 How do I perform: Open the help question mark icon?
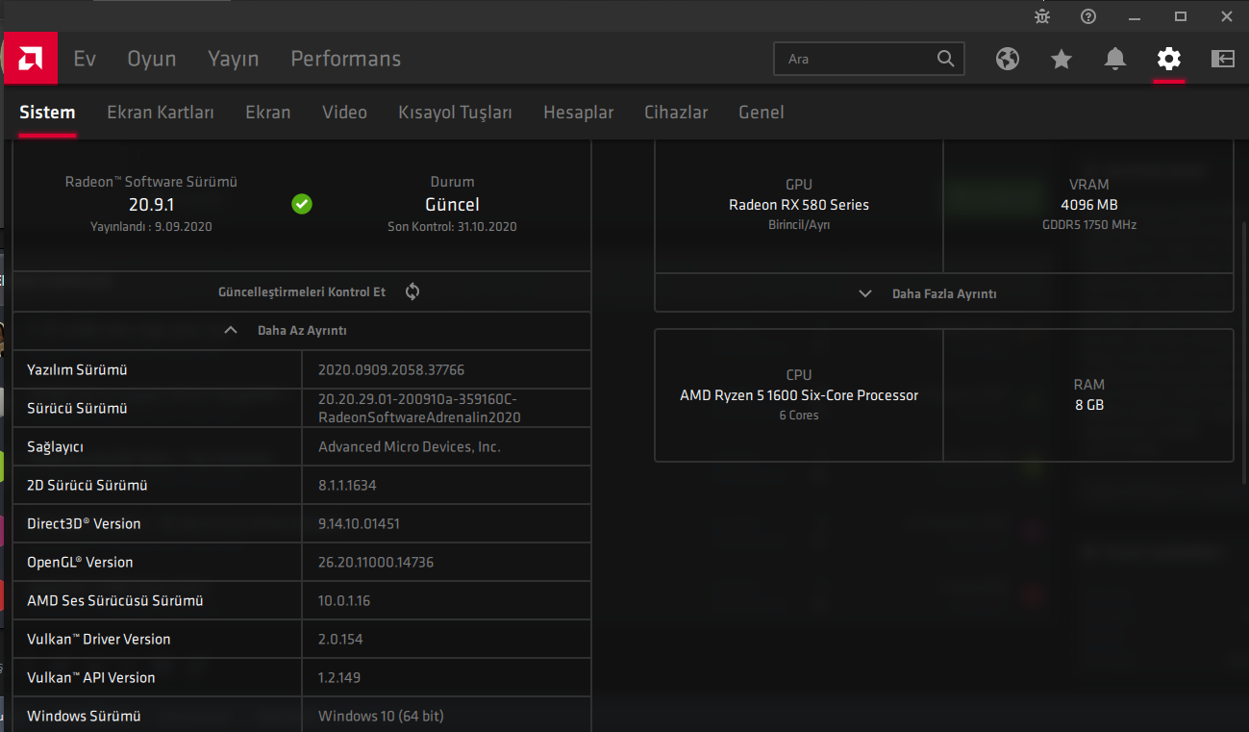coord(1088,16)
